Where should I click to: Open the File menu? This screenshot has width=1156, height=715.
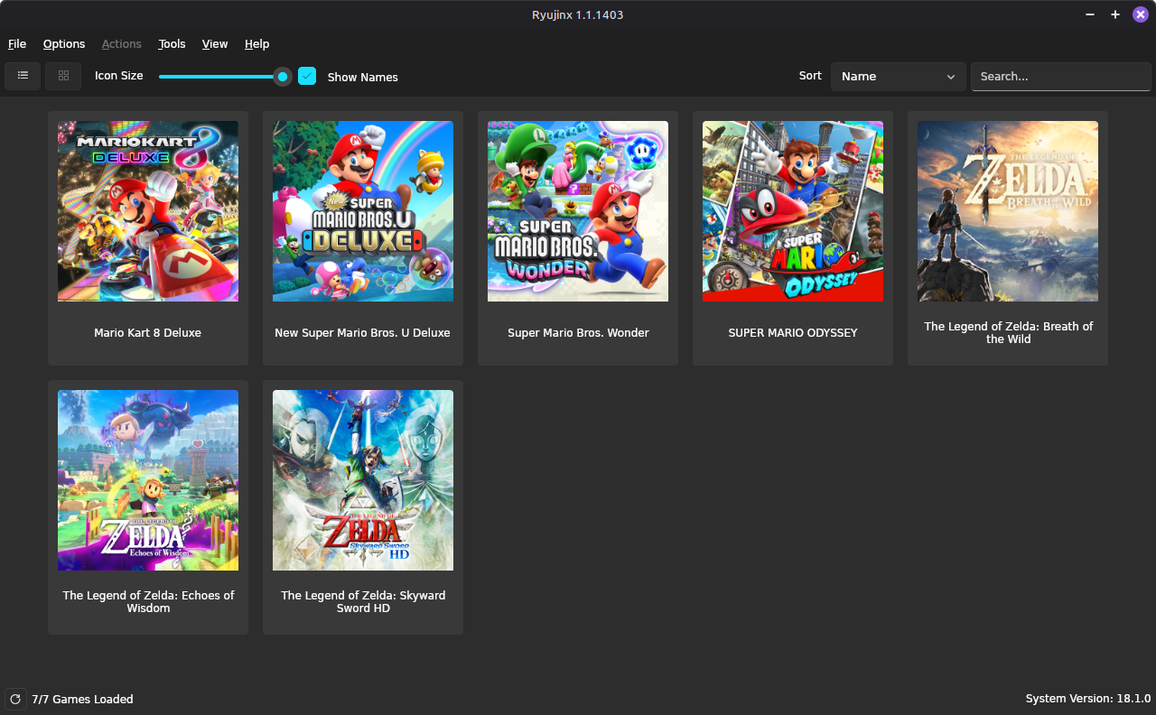(x=17, y=43)
